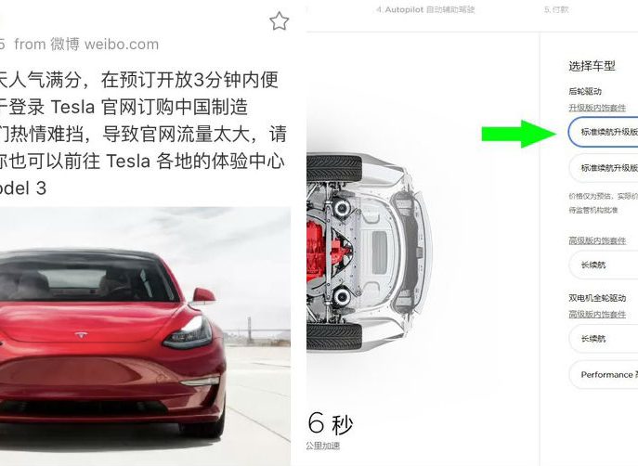The image size is (638, 466).
Task: Open the 升级版内饰套件 link
Action: [x=597, y=108]
